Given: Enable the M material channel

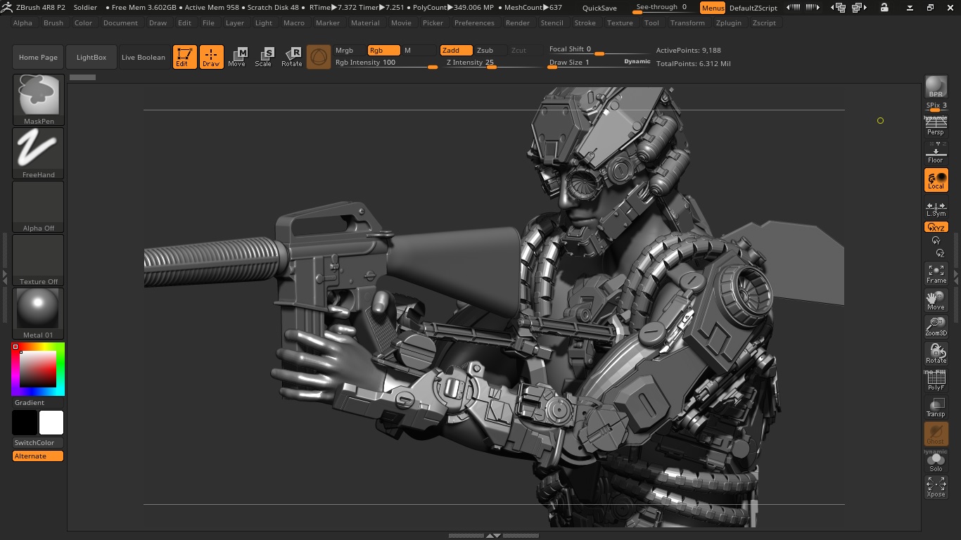Looking at the screenshot, I should (419, 51).
